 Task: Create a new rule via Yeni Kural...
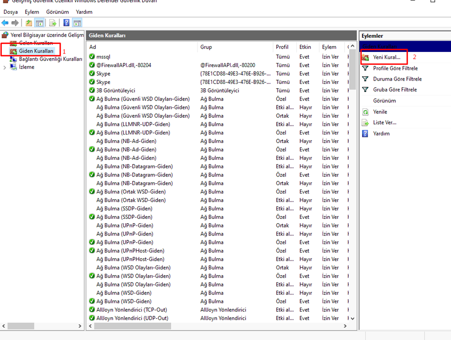(x=387, y=57)
